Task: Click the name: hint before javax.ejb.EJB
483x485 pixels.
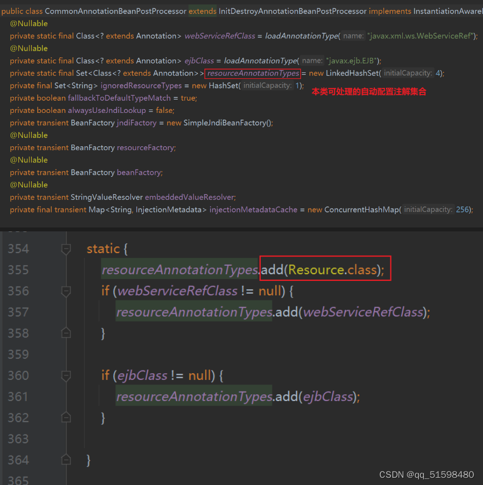Action: [x=312, y=61]
